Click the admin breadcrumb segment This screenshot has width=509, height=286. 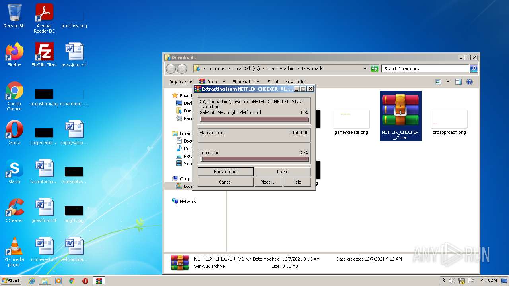pos(289,69)
